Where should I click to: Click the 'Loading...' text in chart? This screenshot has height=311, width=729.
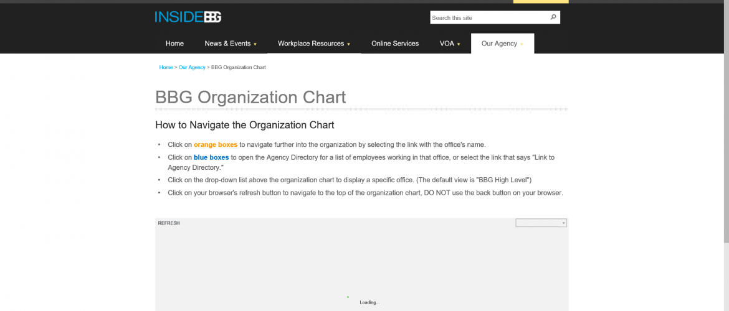[x=369, y=303]
